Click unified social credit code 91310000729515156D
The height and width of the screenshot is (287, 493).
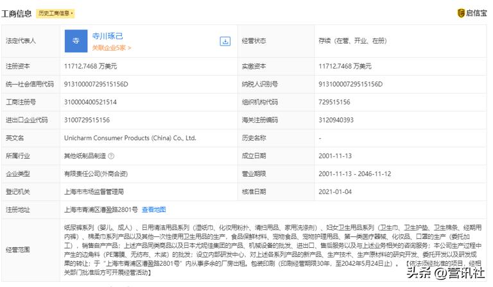pos(96,84)
